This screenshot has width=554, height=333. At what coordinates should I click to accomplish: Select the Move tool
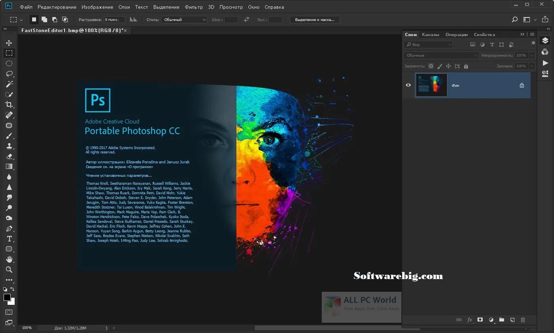9,43
